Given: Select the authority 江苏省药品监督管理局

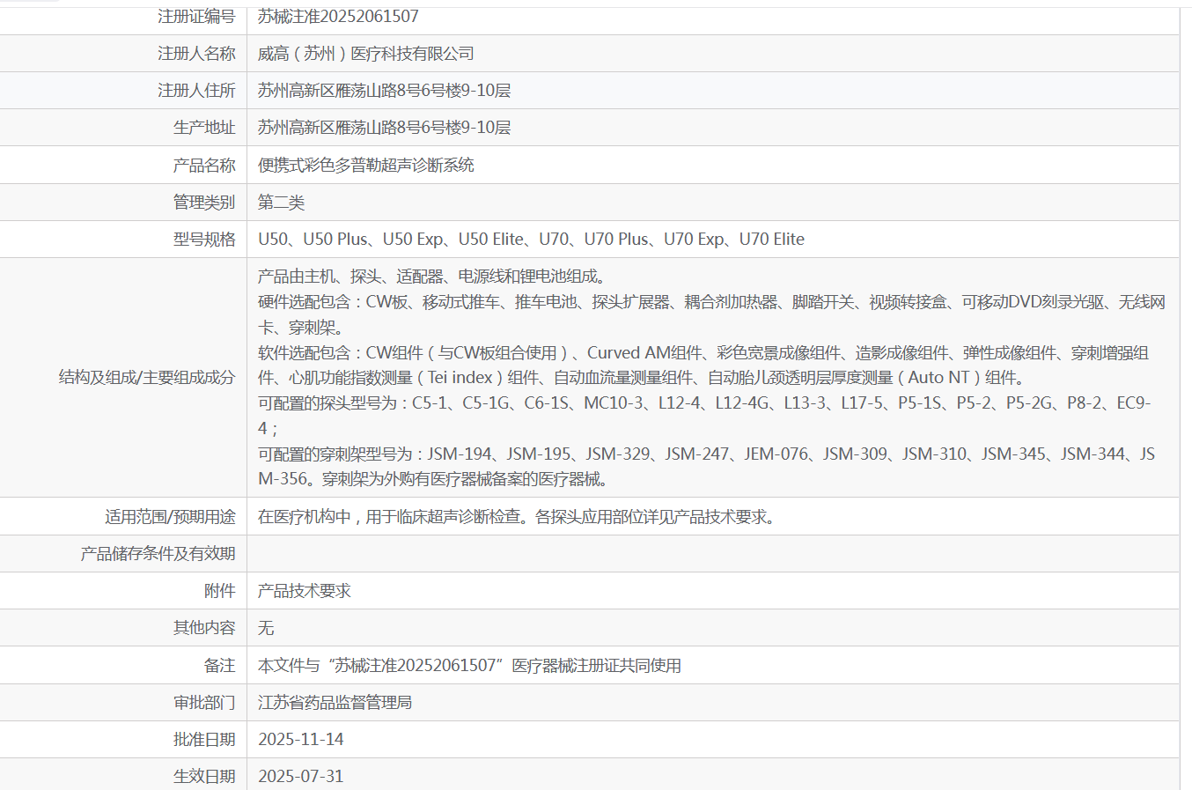Looking at the screenshot, I should (335, 703).
